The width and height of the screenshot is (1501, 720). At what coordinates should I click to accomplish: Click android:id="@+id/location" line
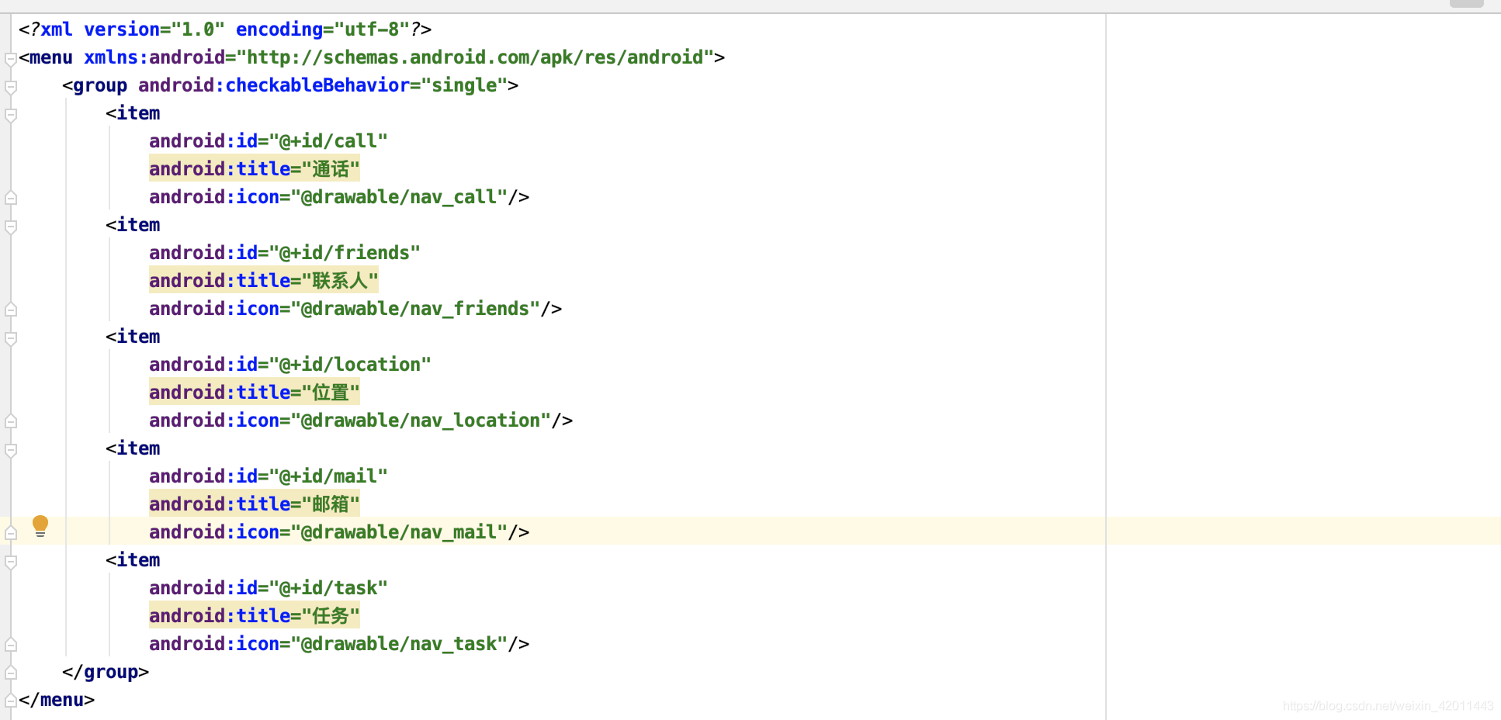coord(290,365)
